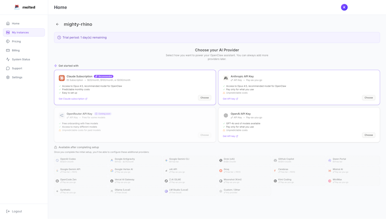
Task: Click the Anthropic logo icon
Action: coord(226,78)
